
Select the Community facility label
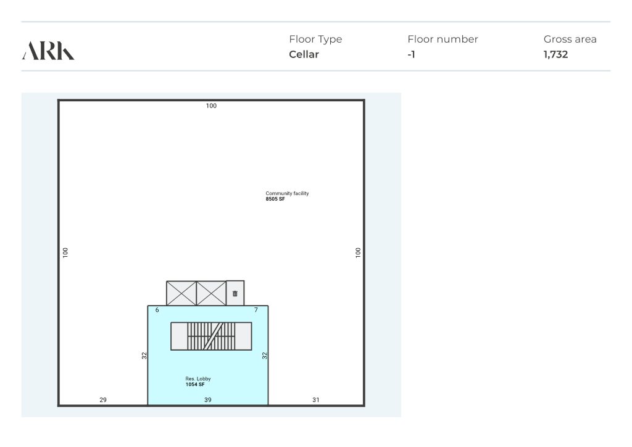(x=287, y=193)
